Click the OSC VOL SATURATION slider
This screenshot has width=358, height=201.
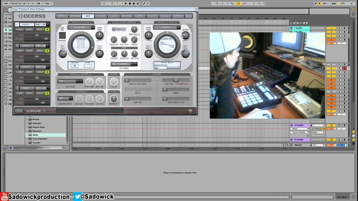coord(176,80)
